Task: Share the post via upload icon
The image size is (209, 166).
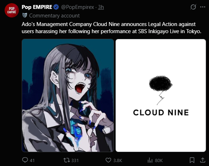Action: (x=203, y=160)
